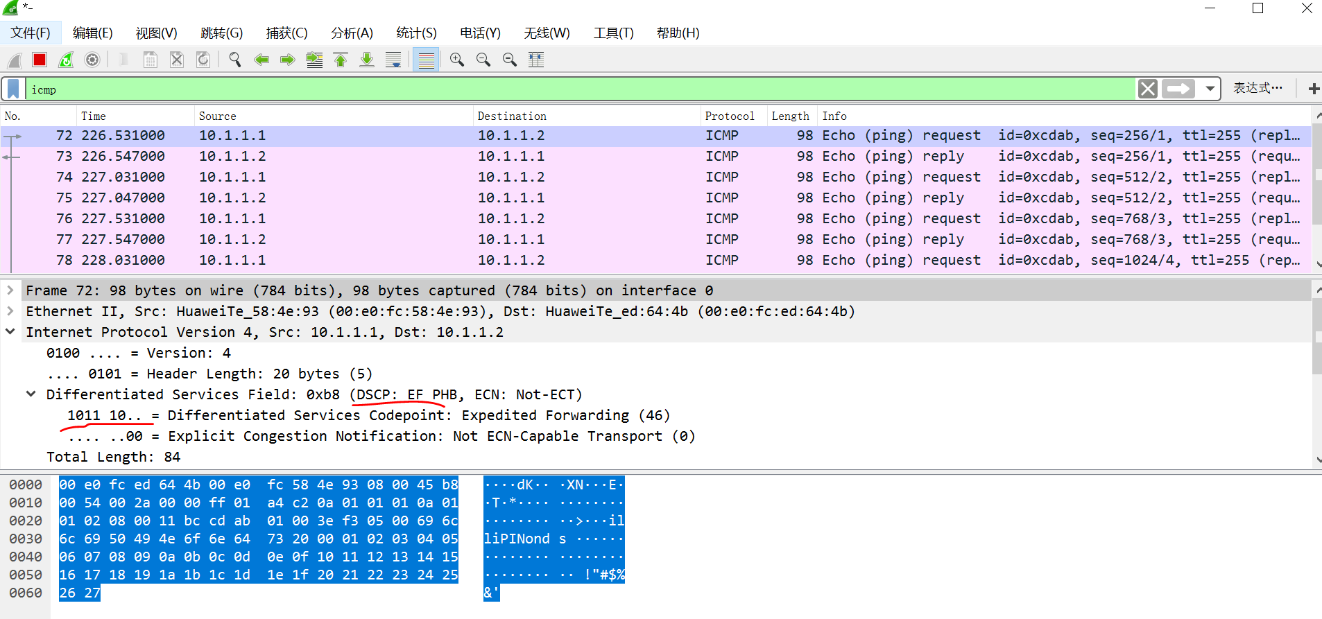Expand the Frame 72 tree node
Viewport: 1322px width, 619px height.
[10, 290]
